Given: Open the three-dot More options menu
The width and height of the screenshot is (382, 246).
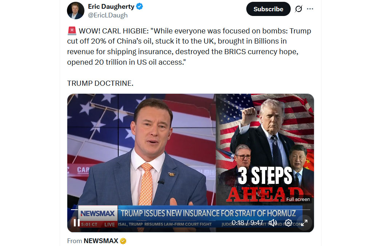Looking at the screenshot, I should [x=310, y=9].
